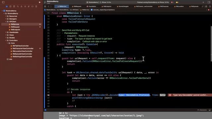The image size is (212, 119).
Task: Open the Report navigator icon
Action: [36, 7]
